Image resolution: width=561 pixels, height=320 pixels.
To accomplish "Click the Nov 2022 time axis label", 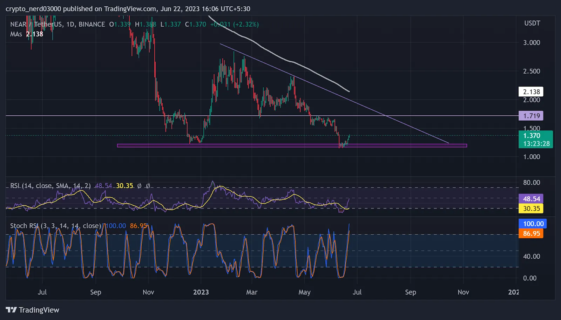I will pos(148,292).
